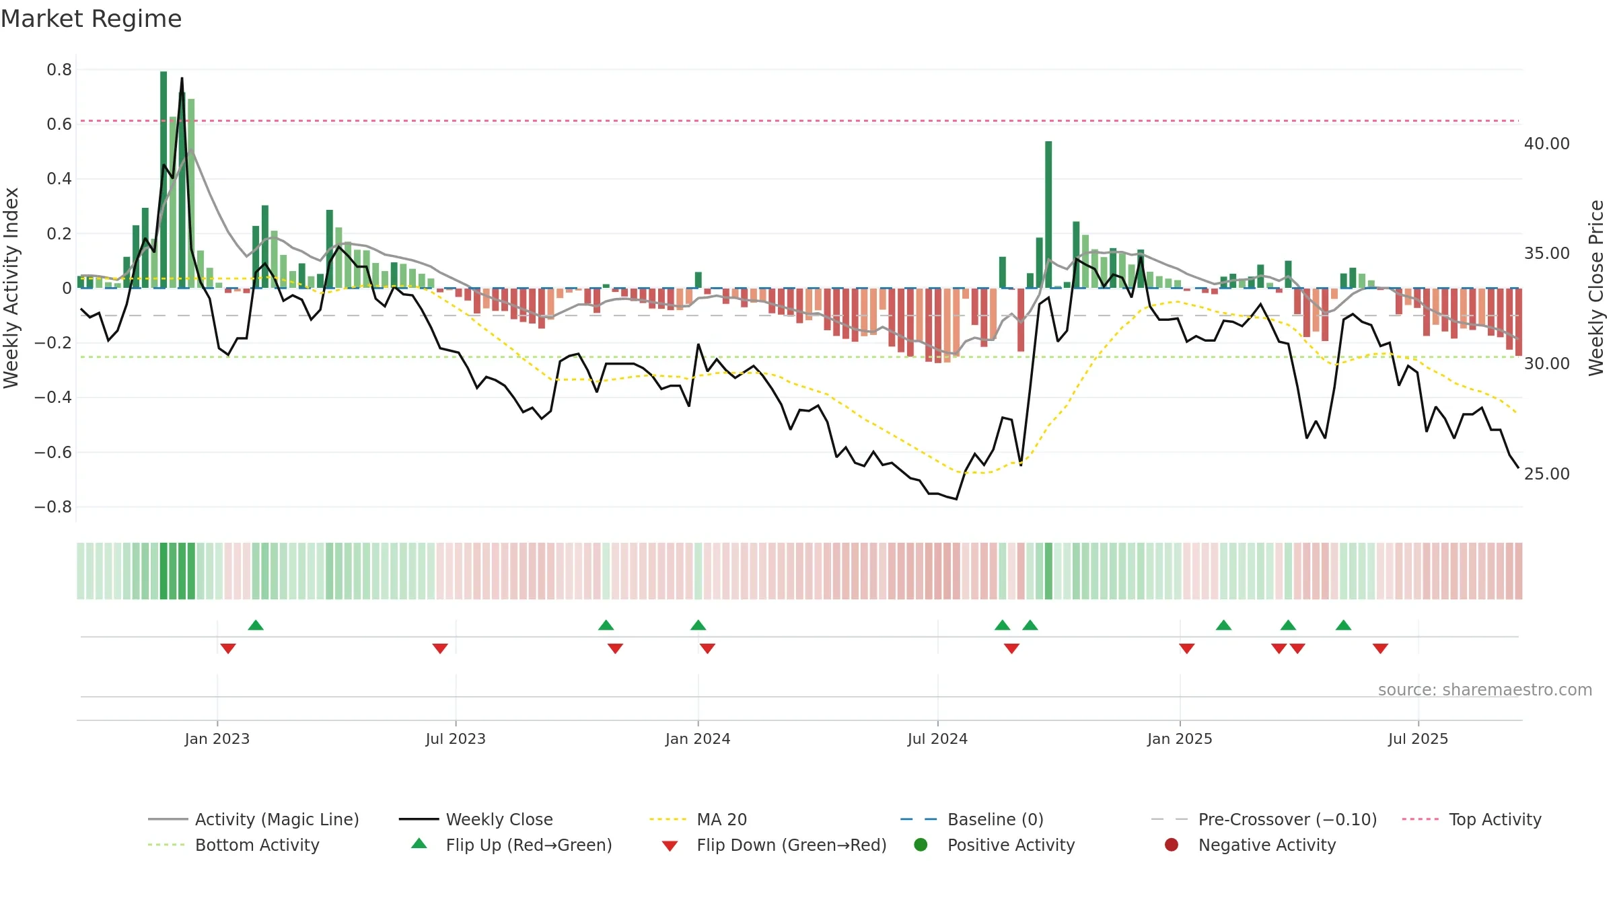The height and width of the screenshot is (908, 1615).
Task: Click the Market Regime chart title
Action: point(91,19)
